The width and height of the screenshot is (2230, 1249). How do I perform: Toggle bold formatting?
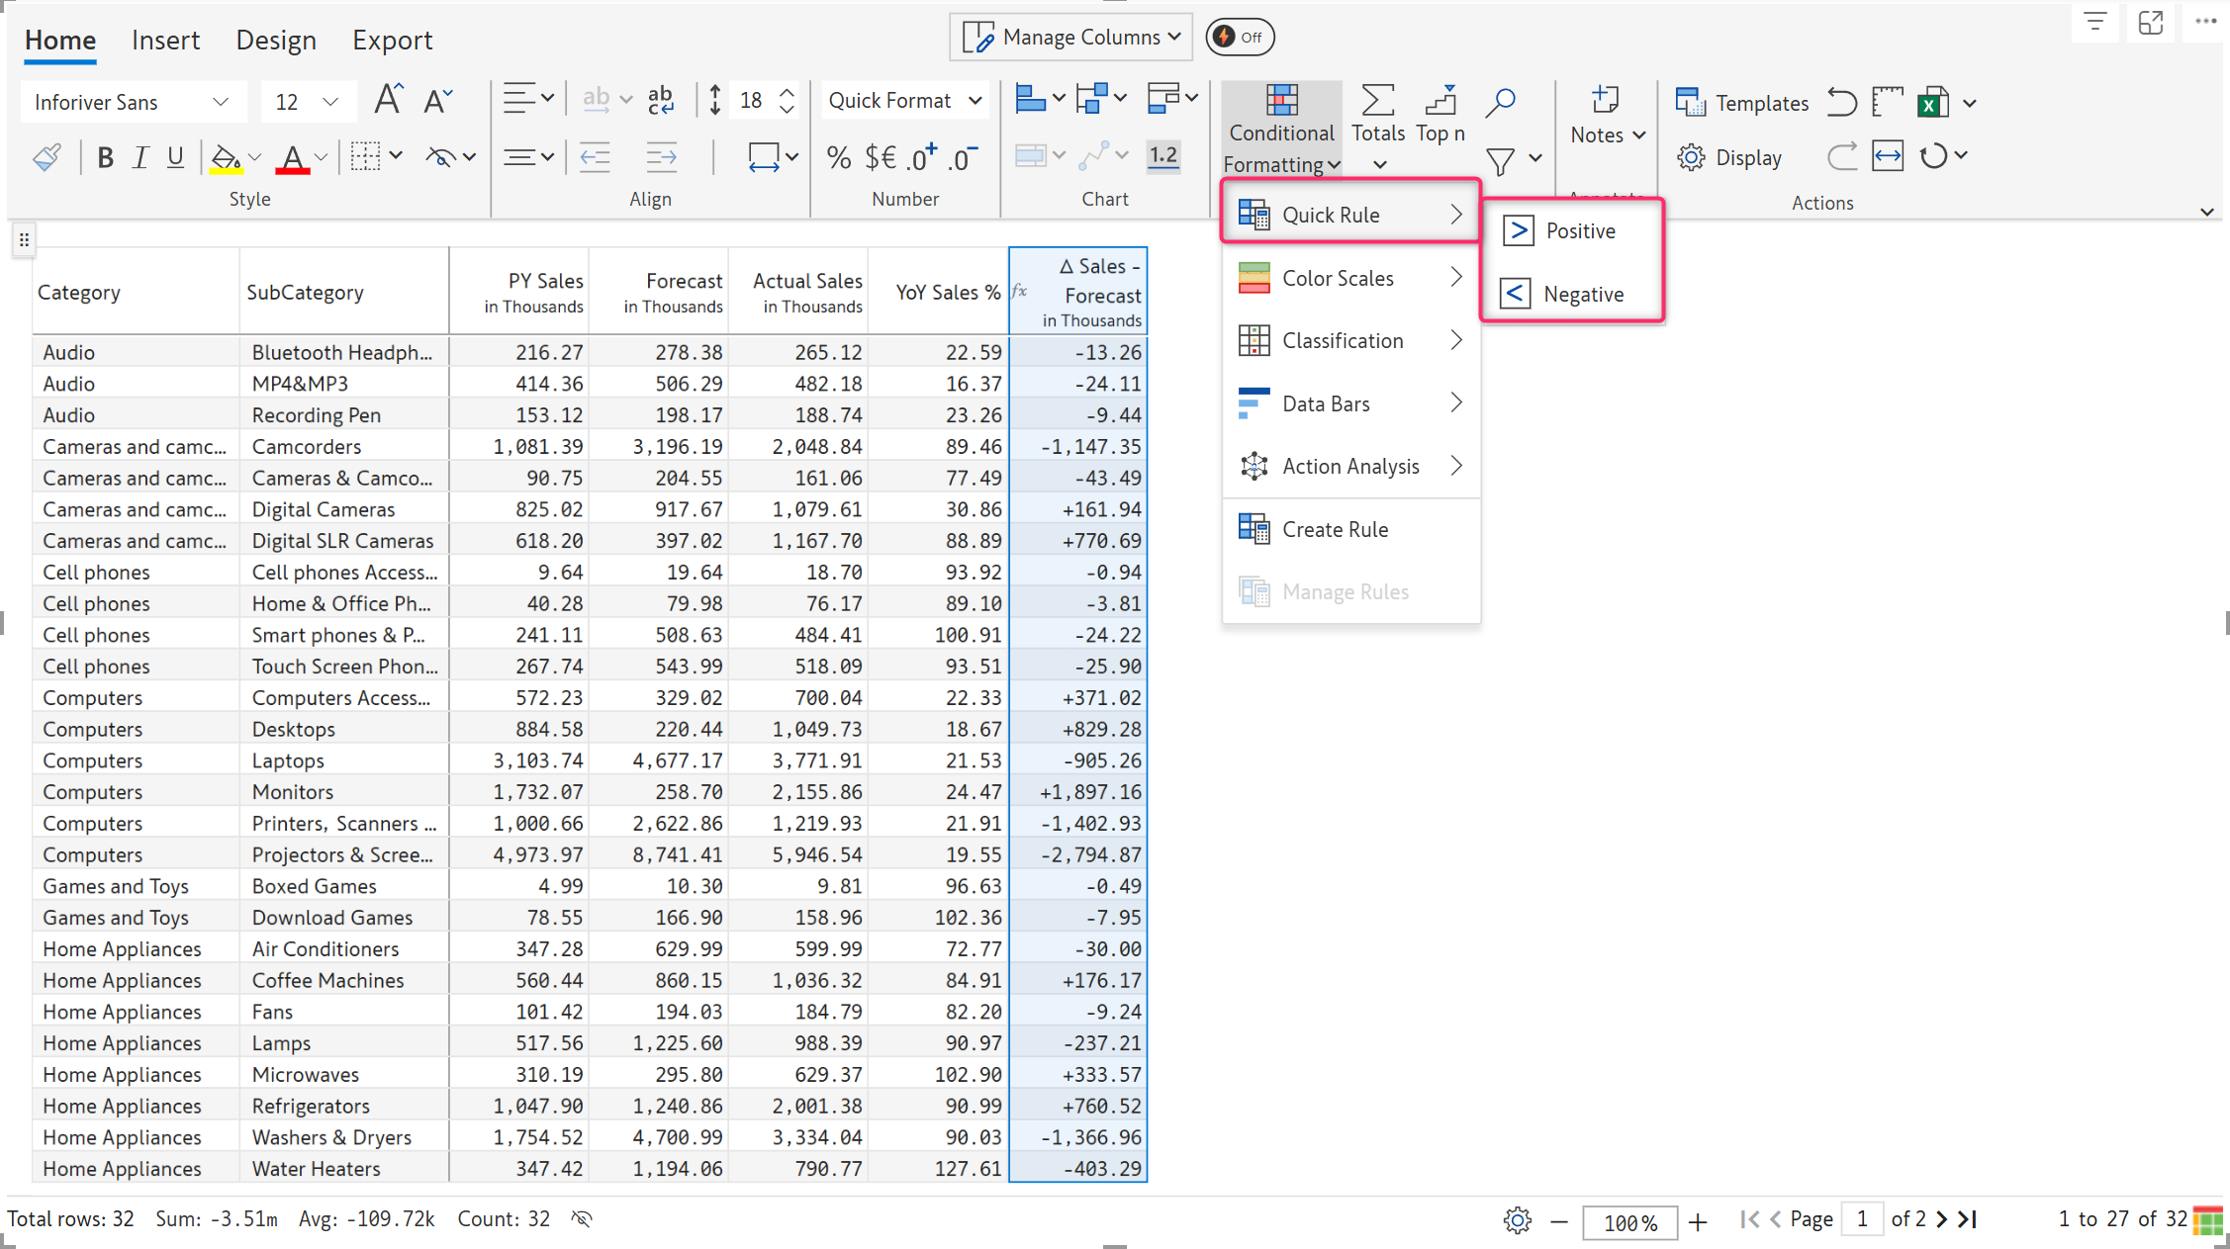(x=105, y=157)
